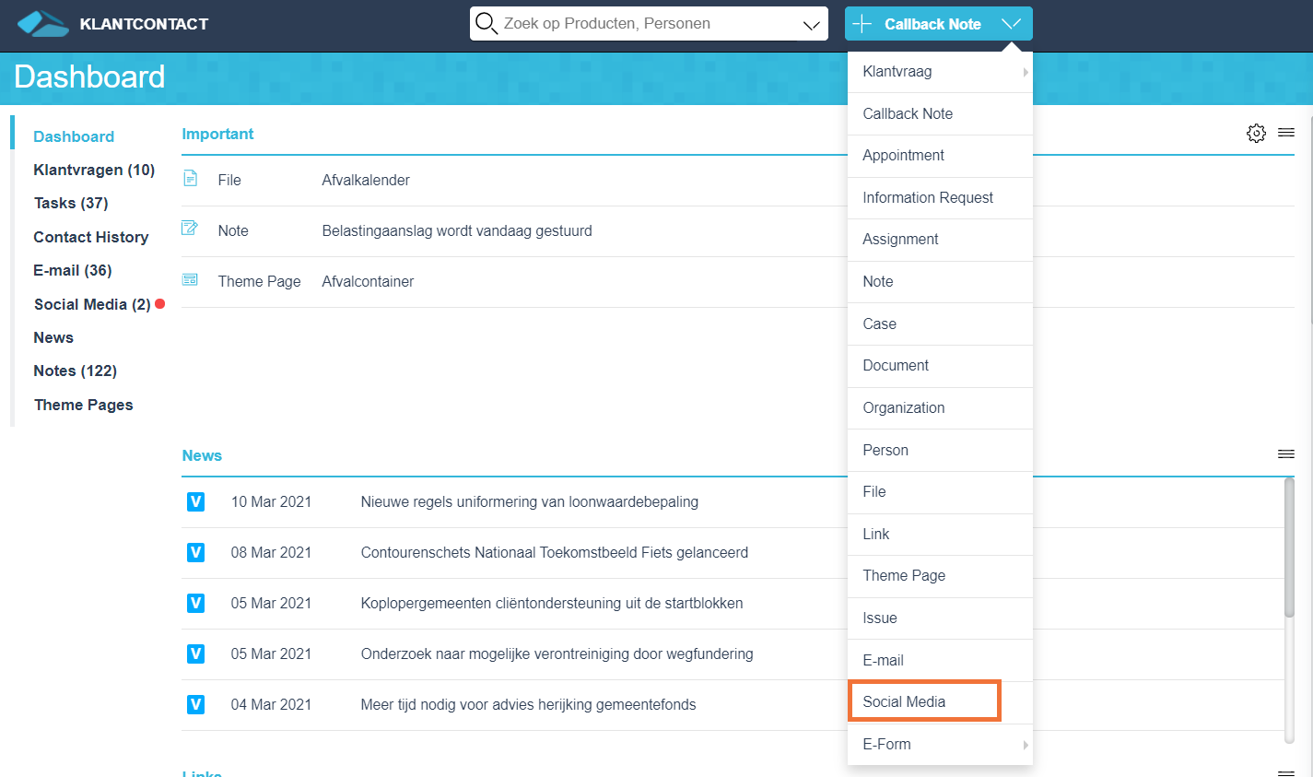The width and height of the screenshot is (1313, 777).
Task: Click the Klantcontact logo icon
Action: (x=42, y=24)
